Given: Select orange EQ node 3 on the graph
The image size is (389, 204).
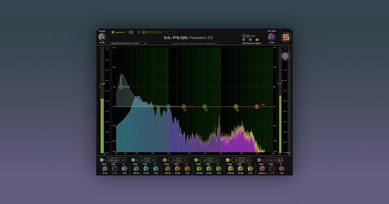Looking at the screenshot, I should (x=183, y=107).
